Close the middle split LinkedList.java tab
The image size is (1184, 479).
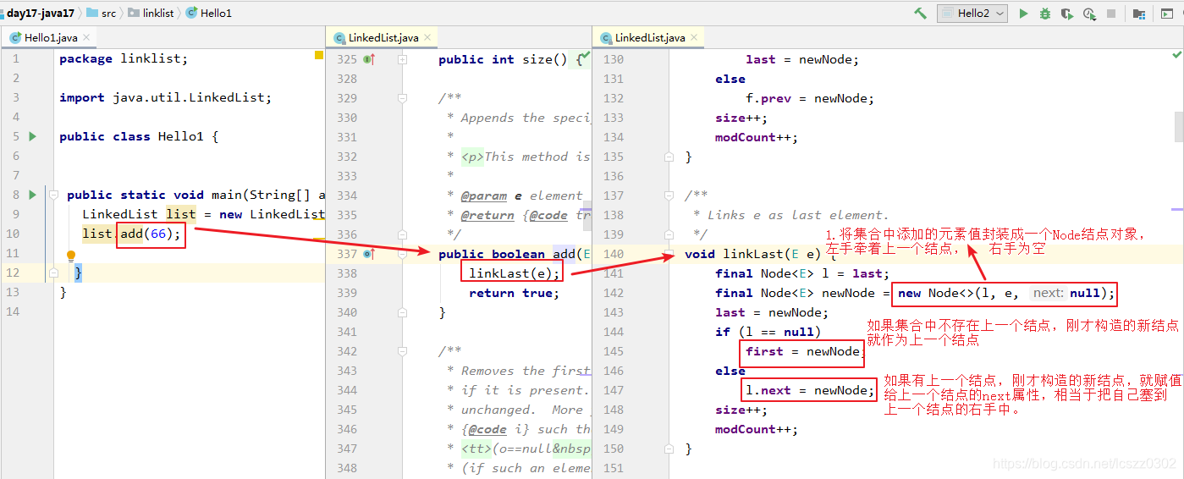(x=427, y=37)
